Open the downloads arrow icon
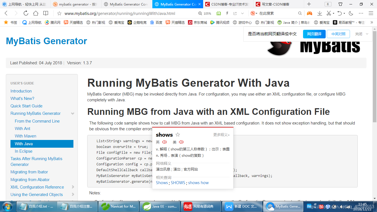Screen dimensions: 377x212 point(320,13)
